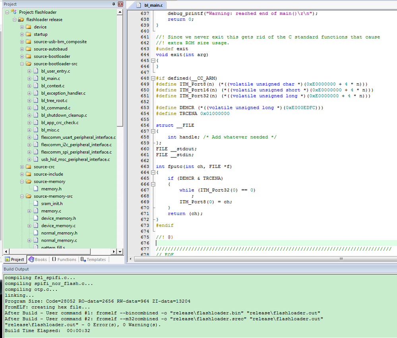Viewport: 397px width, 338px height.
Task: Select the device folder icon
Action: [29, 27]
